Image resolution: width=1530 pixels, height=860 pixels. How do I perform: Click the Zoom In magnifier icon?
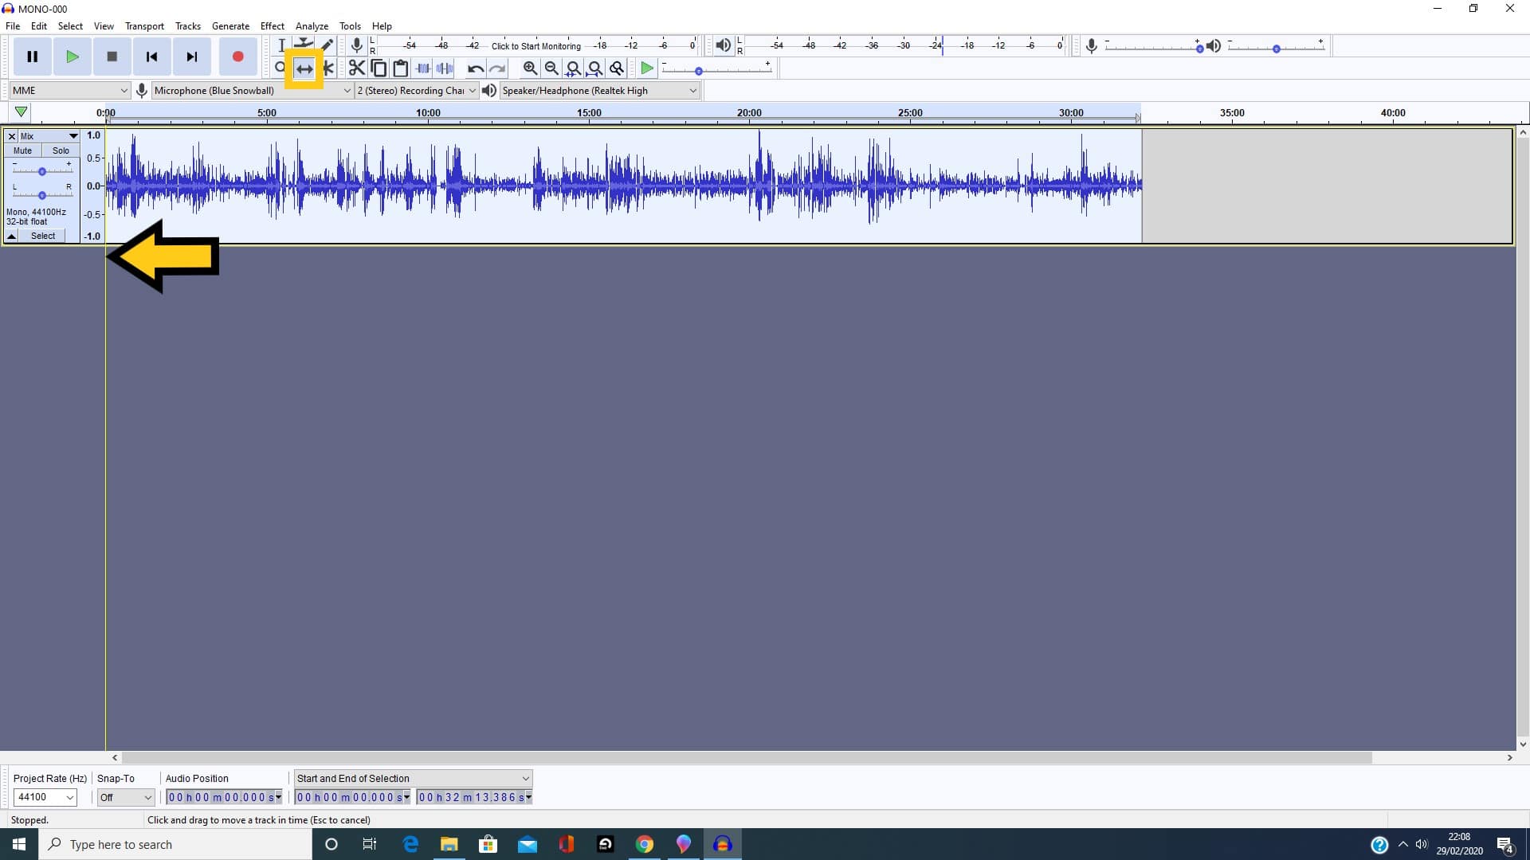(530, 68)
